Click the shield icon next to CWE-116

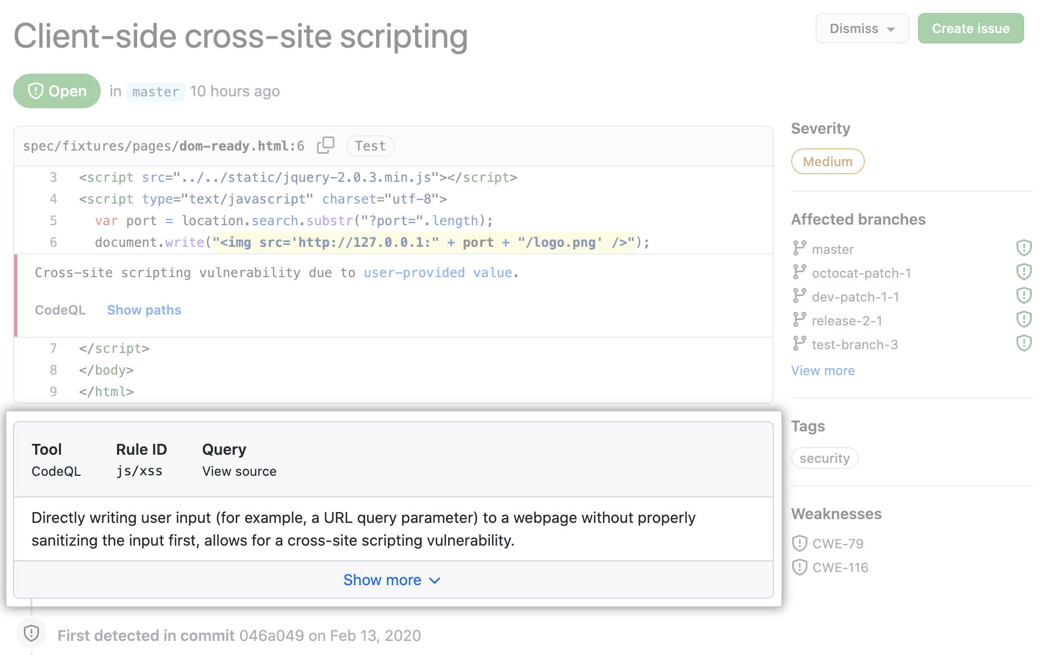[799, 567]
